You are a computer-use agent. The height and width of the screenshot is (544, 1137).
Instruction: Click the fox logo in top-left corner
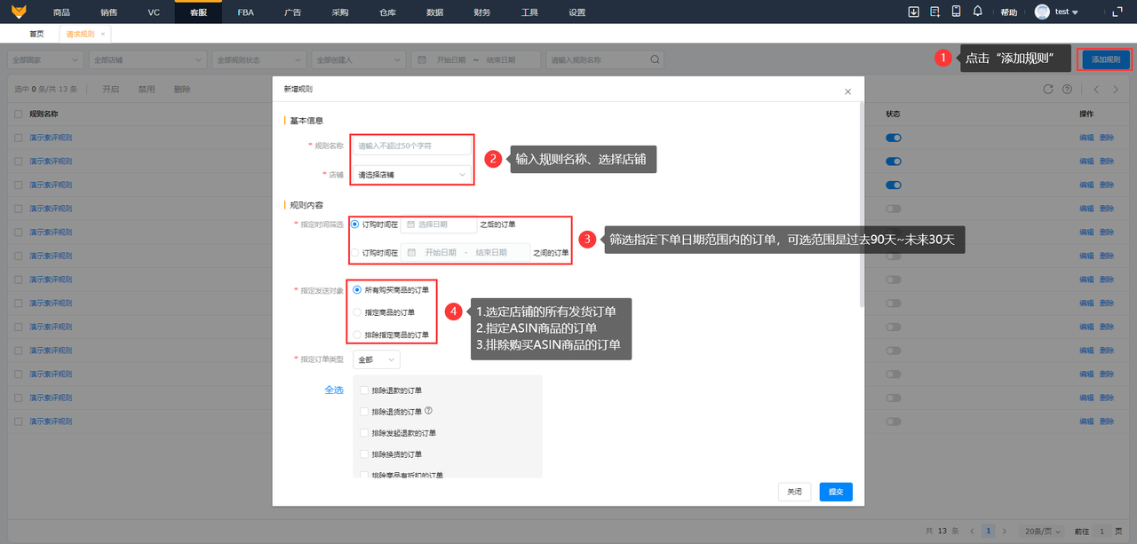point(19,12)
